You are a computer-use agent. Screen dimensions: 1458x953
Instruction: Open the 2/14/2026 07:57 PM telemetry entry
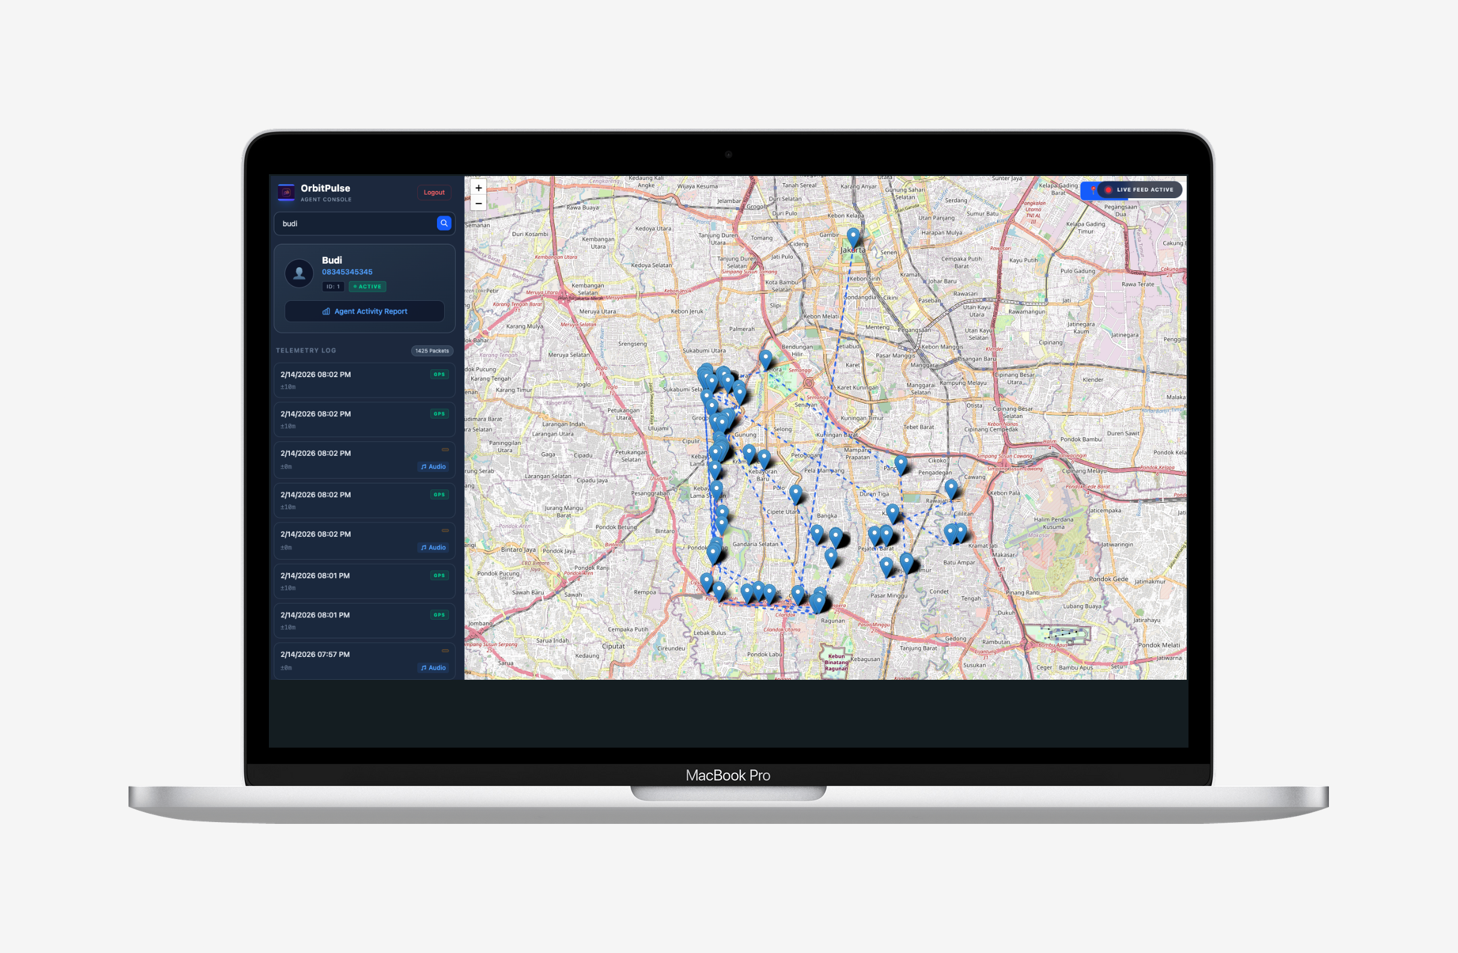[364, 661]
